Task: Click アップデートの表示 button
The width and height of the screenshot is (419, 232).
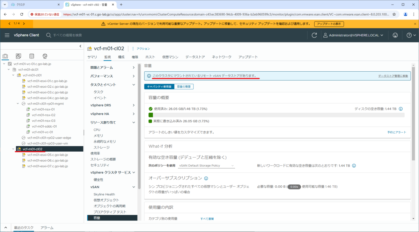Action: pos(329,24)
